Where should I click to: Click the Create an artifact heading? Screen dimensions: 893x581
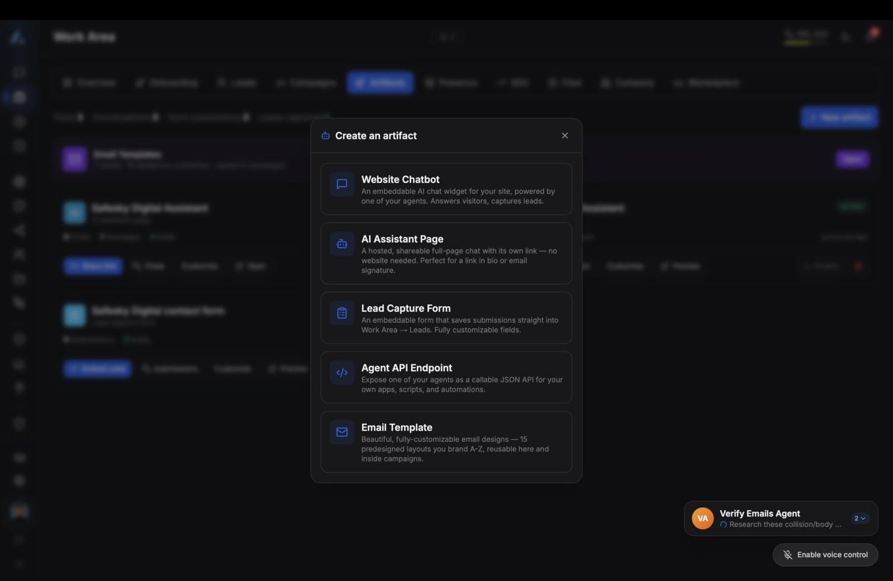click(376, 136)
